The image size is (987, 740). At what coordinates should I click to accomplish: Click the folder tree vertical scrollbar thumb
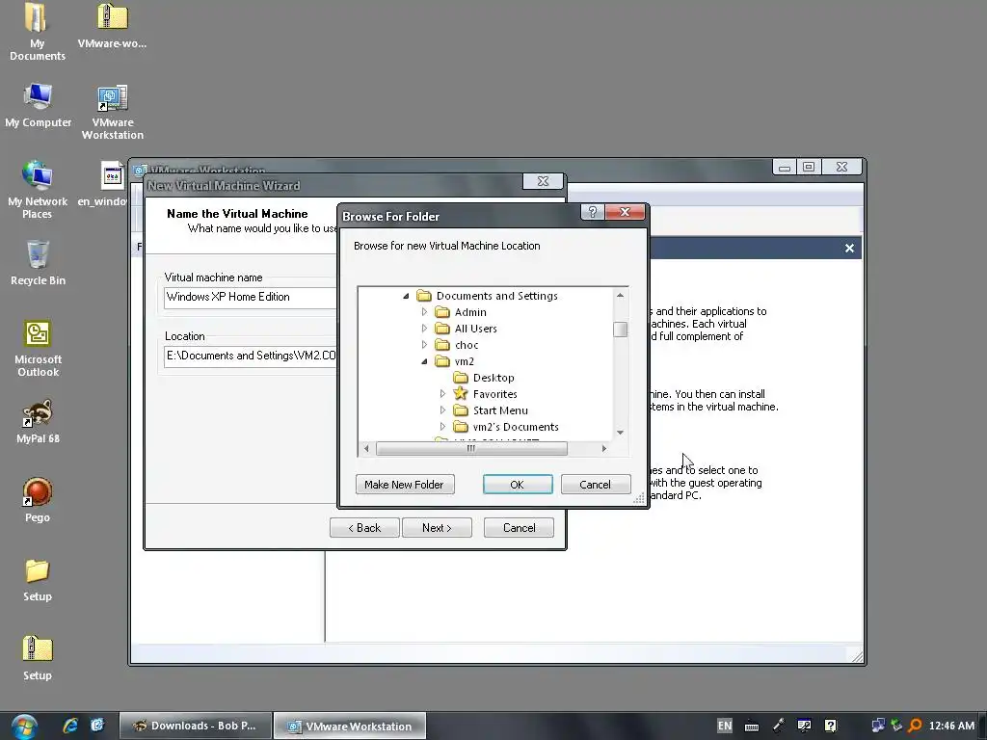tap(620, 330)
